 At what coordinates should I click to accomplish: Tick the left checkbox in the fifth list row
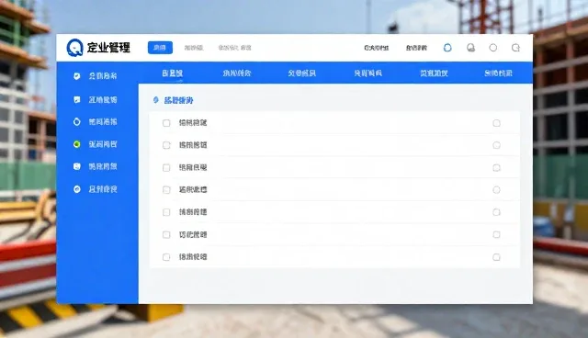pyautogui.click(x=166, y=212)
